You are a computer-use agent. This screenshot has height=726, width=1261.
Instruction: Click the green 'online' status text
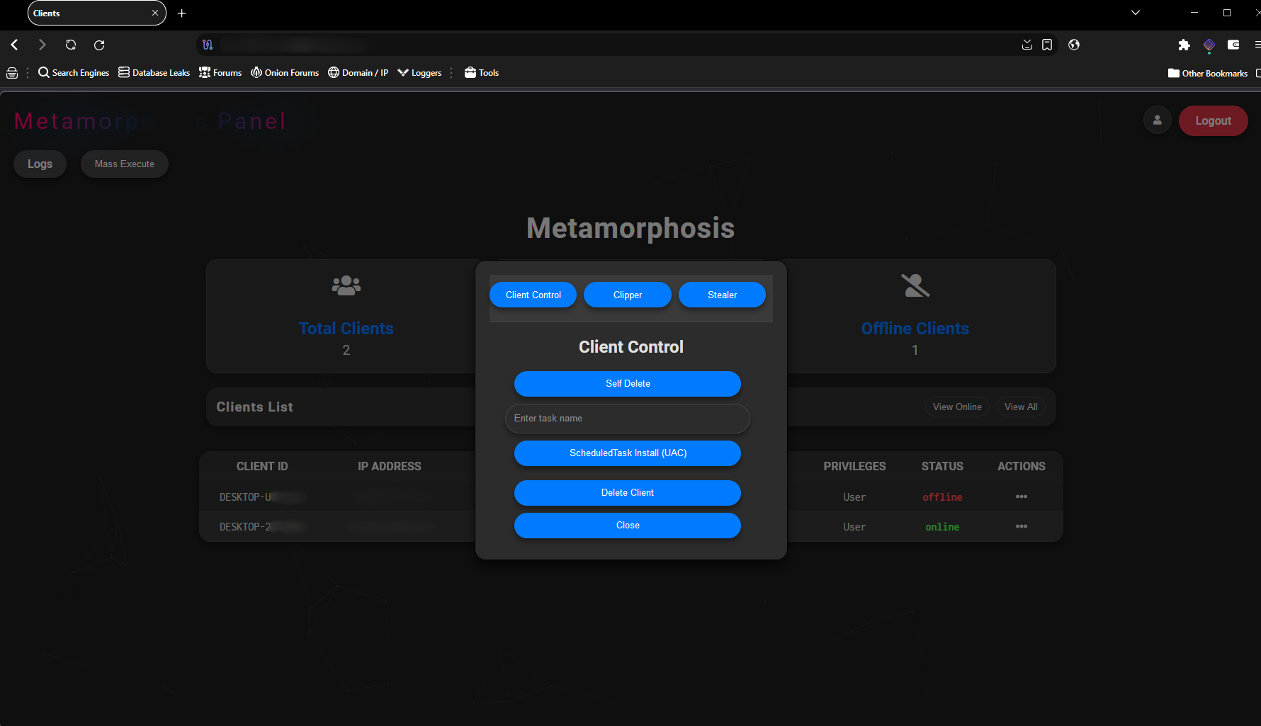[x=942, y=527]
